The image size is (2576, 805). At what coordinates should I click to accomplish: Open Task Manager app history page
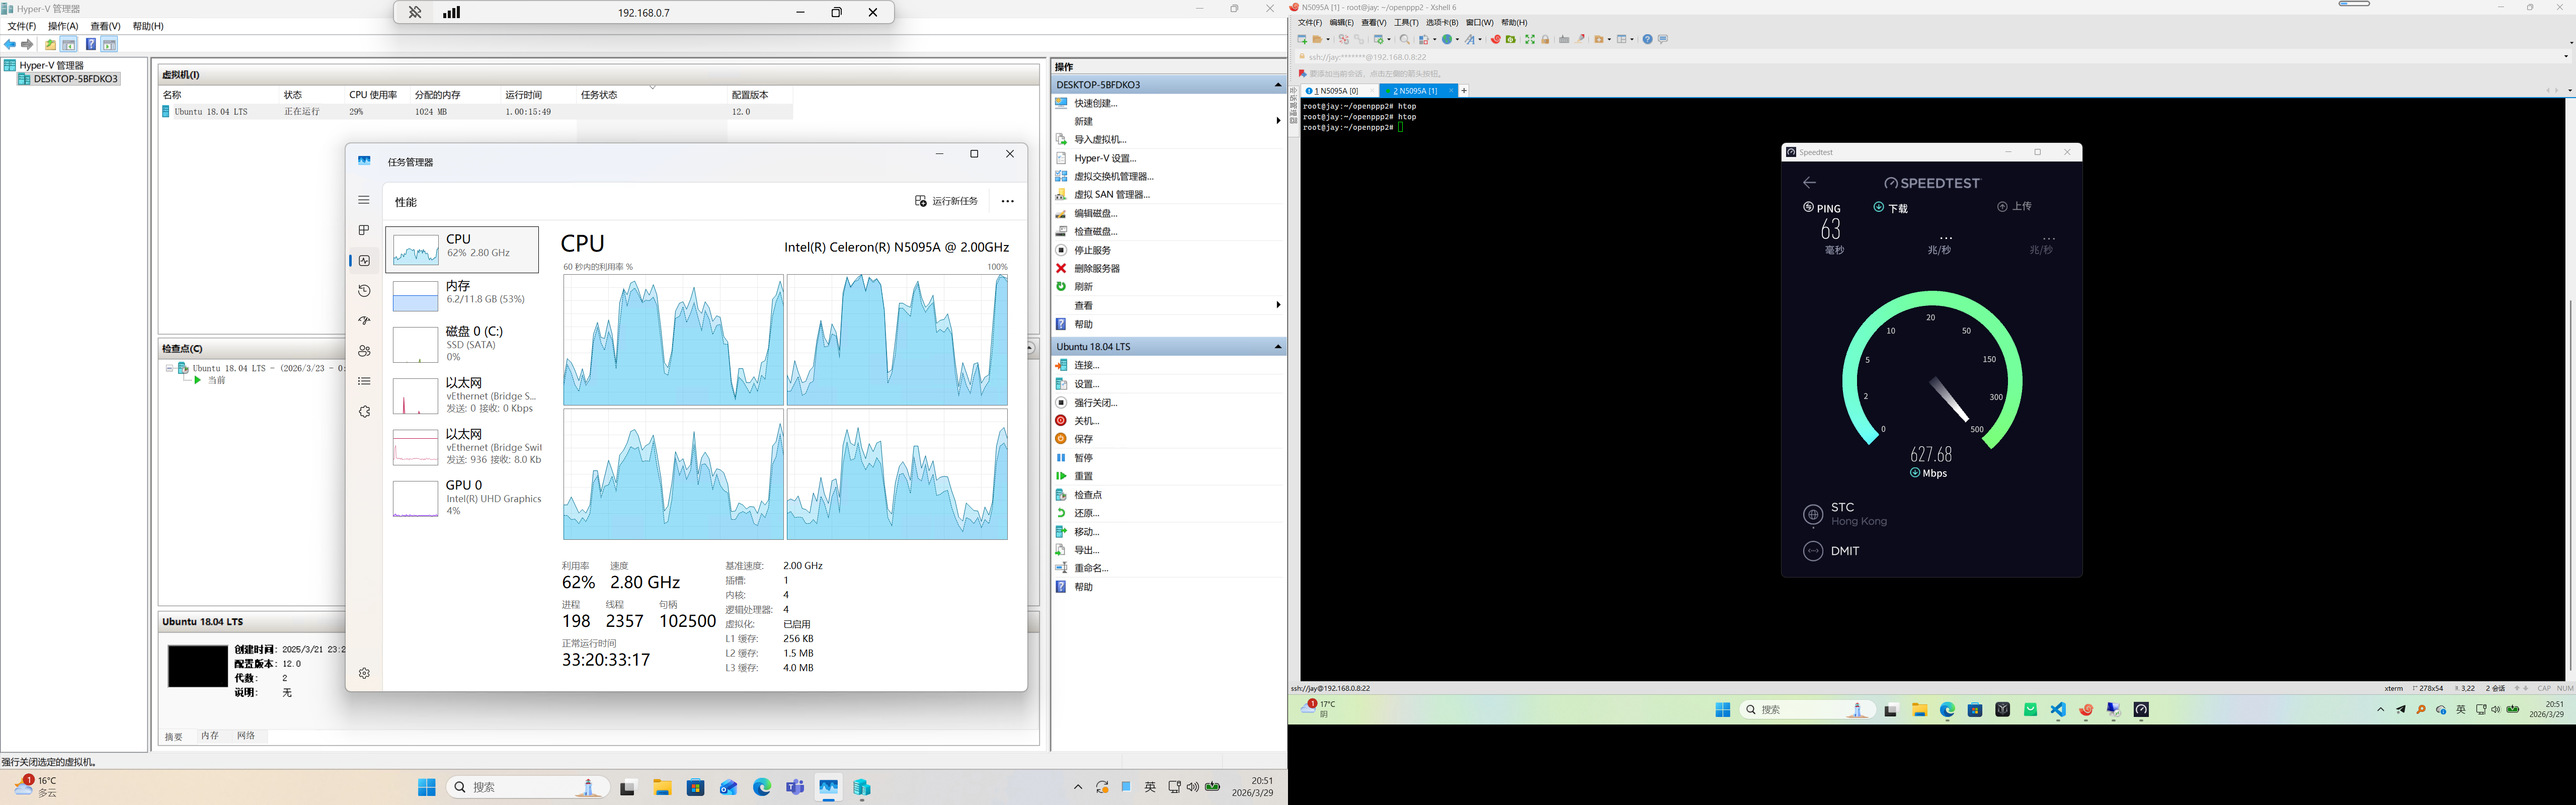pos(364,291)
